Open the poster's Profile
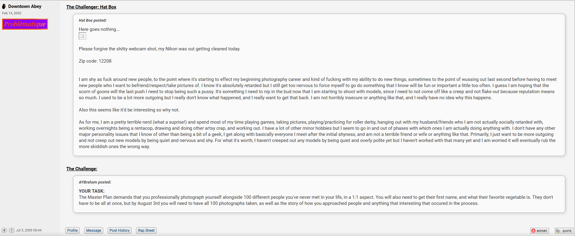Viewport: 575px width, 236px height. (72, 231)
